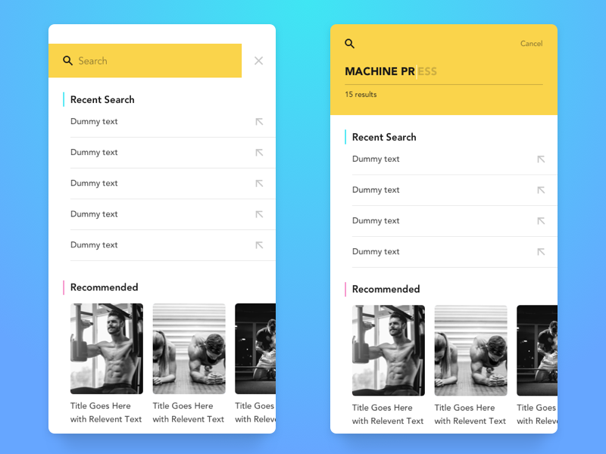Open the shirtless man thumbnail in left panel
606x454 pixels.
[107, 349]
